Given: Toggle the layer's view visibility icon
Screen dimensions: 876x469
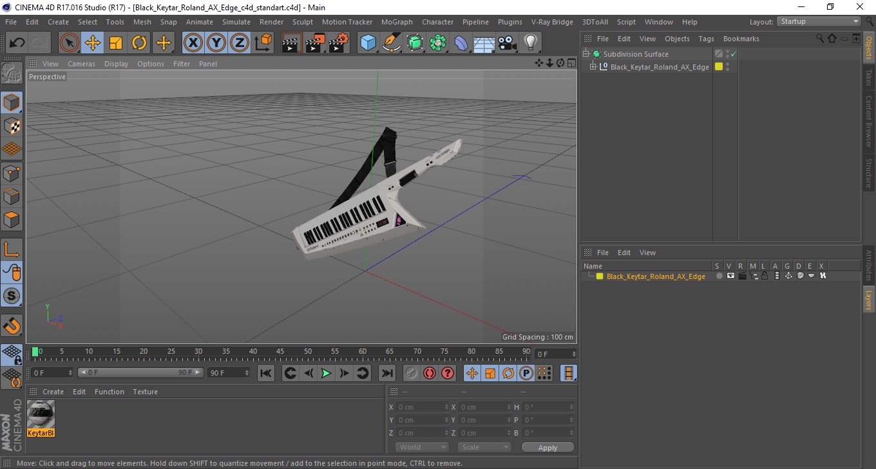Looking at the screenshot, I should pyautogui.click(x=730, y=276).
